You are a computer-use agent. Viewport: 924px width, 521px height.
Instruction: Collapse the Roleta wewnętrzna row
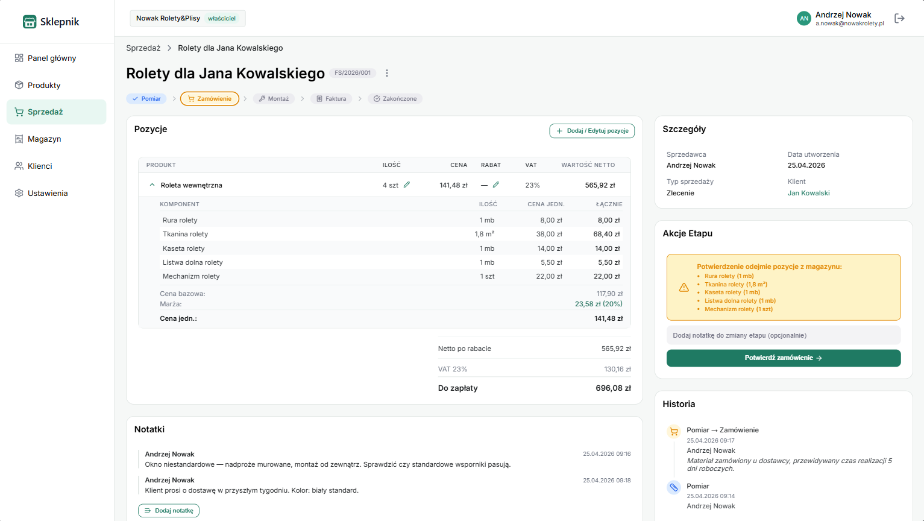152,185
